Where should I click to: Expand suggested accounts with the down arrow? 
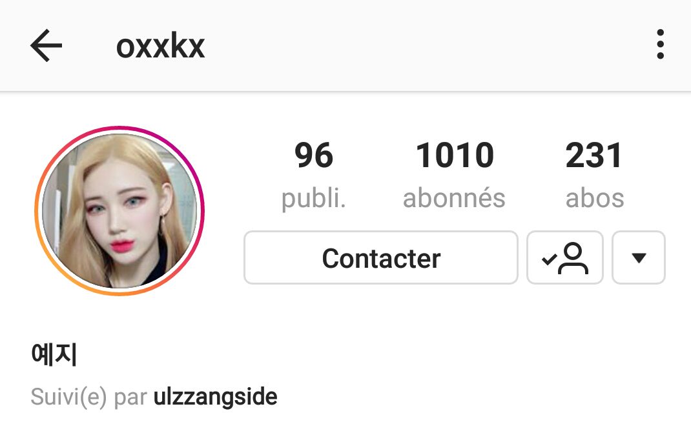[x=639, y=257]
